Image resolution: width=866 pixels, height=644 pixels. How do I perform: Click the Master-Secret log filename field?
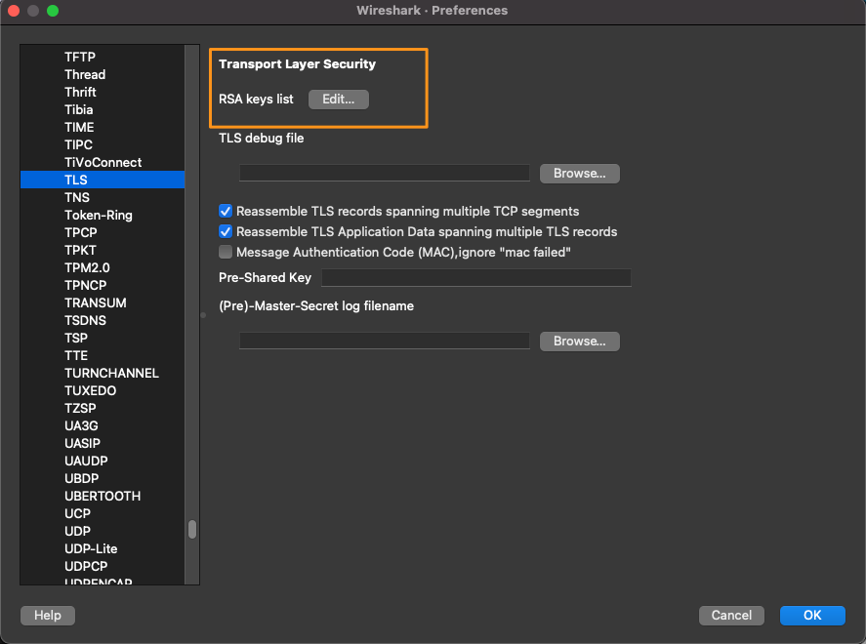coord(385,342)
